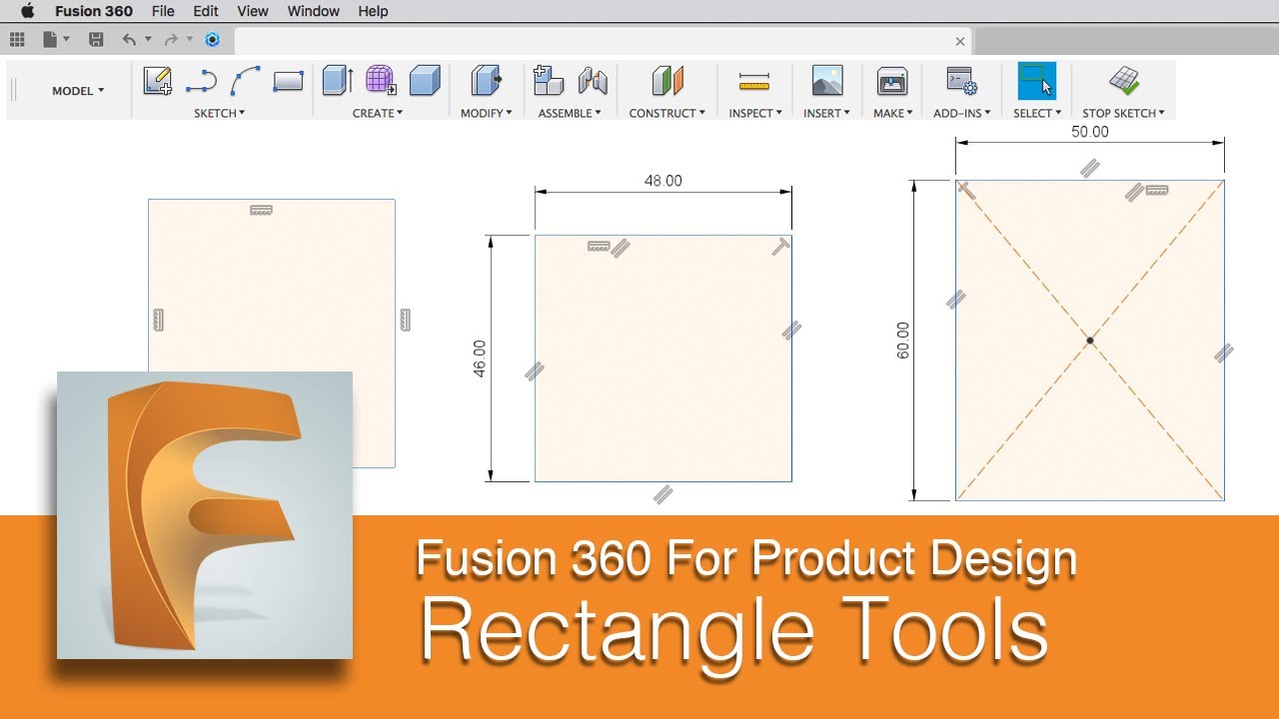Expand the SELECT menu

(x=1037, y=113)
